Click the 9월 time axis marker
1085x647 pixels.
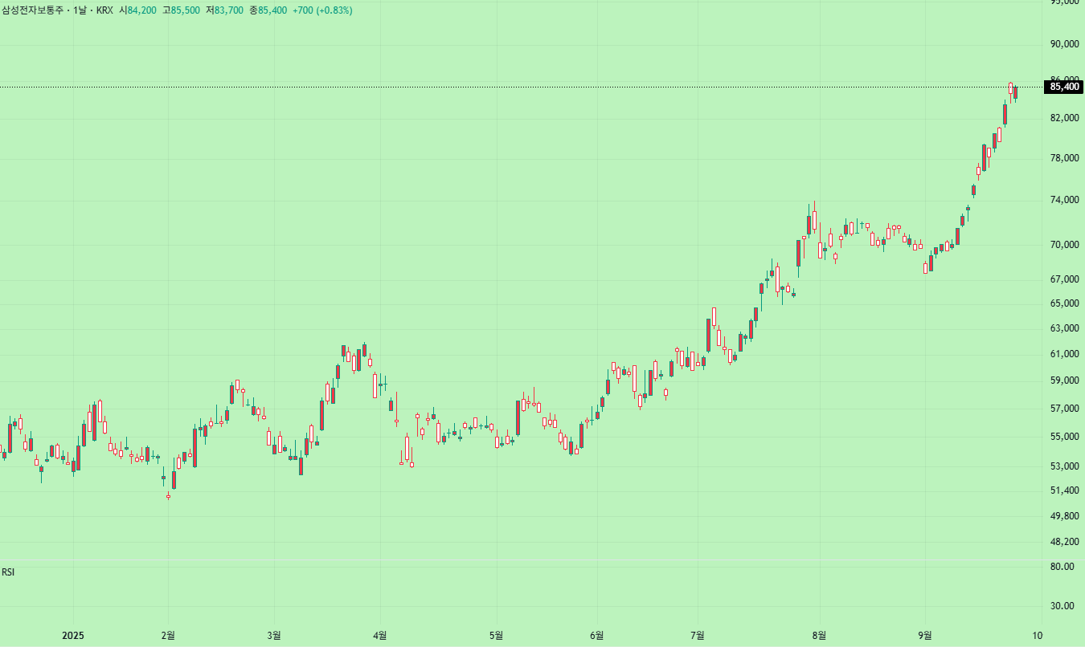tap(925, 636)
